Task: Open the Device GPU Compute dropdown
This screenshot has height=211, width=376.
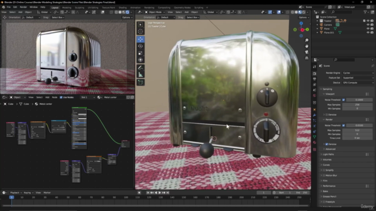Action: [358, 83]
